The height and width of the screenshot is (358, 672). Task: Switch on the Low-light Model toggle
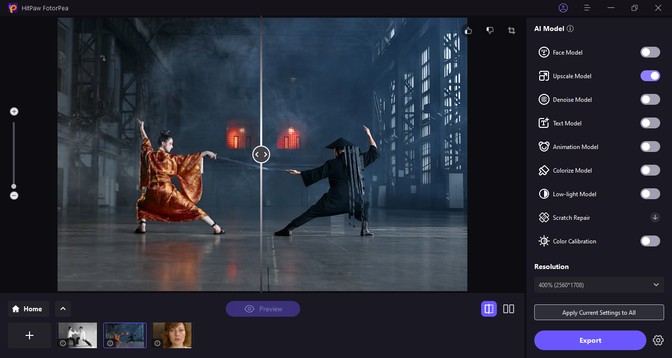click(650, 194)
